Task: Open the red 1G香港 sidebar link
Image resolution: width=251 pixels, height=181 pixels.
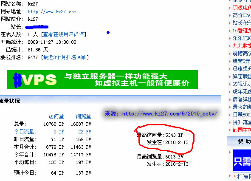Action: point(242,31)
